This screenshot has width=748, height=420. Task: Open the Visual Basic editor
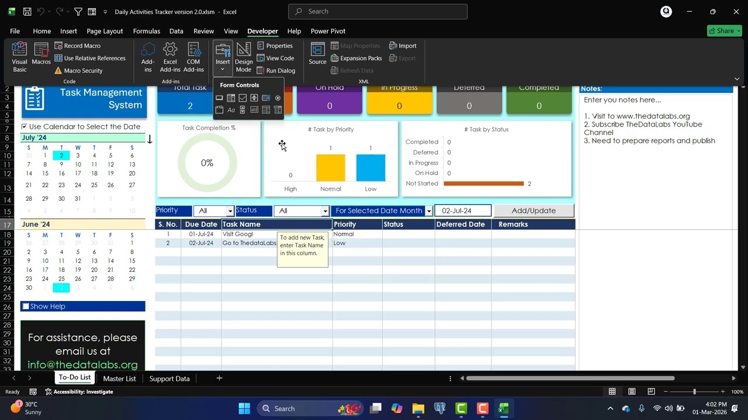click(x=19, y=57)
